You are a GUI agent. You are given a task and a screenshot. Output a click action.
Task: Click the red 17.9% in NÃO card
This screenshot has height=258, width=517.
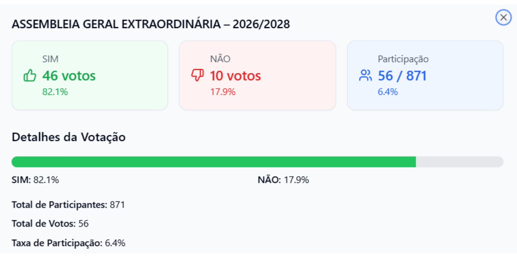(x=223, y=92)
